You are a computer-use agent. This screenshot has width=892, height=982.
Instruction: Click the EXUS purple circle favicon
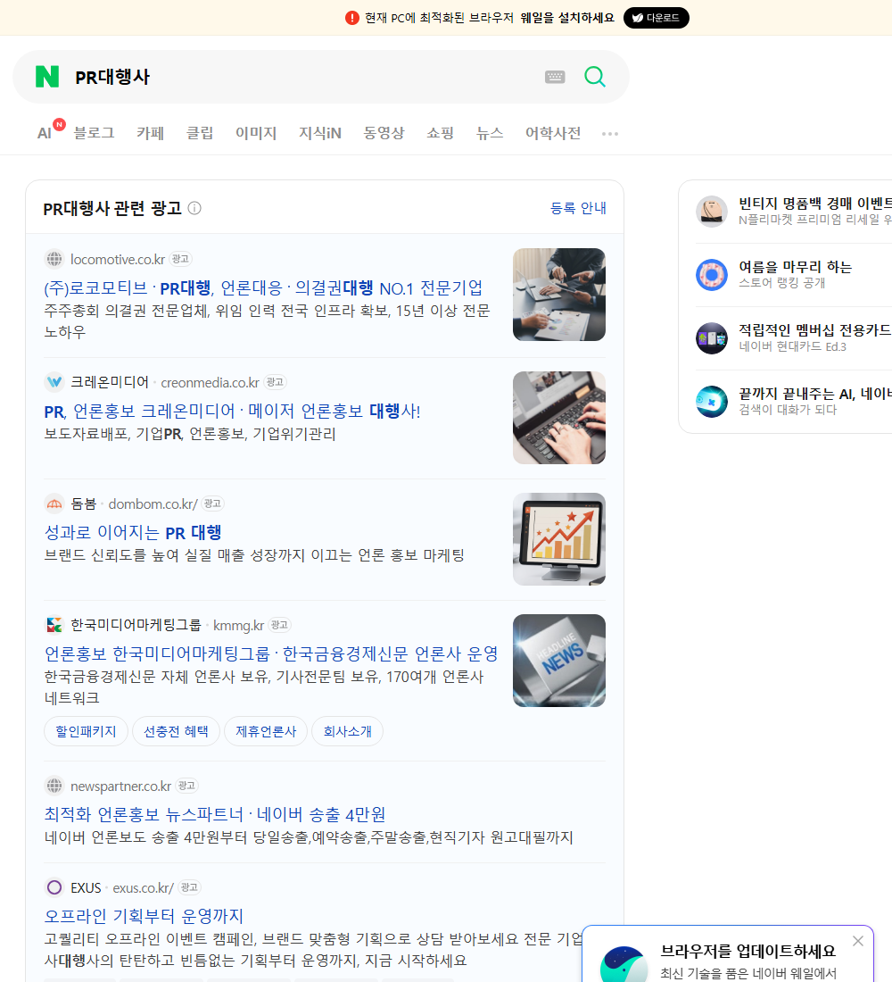54,887
